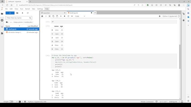Click the Filter files by name field
This screenshot has height=107, width=191.
(19, 18)
